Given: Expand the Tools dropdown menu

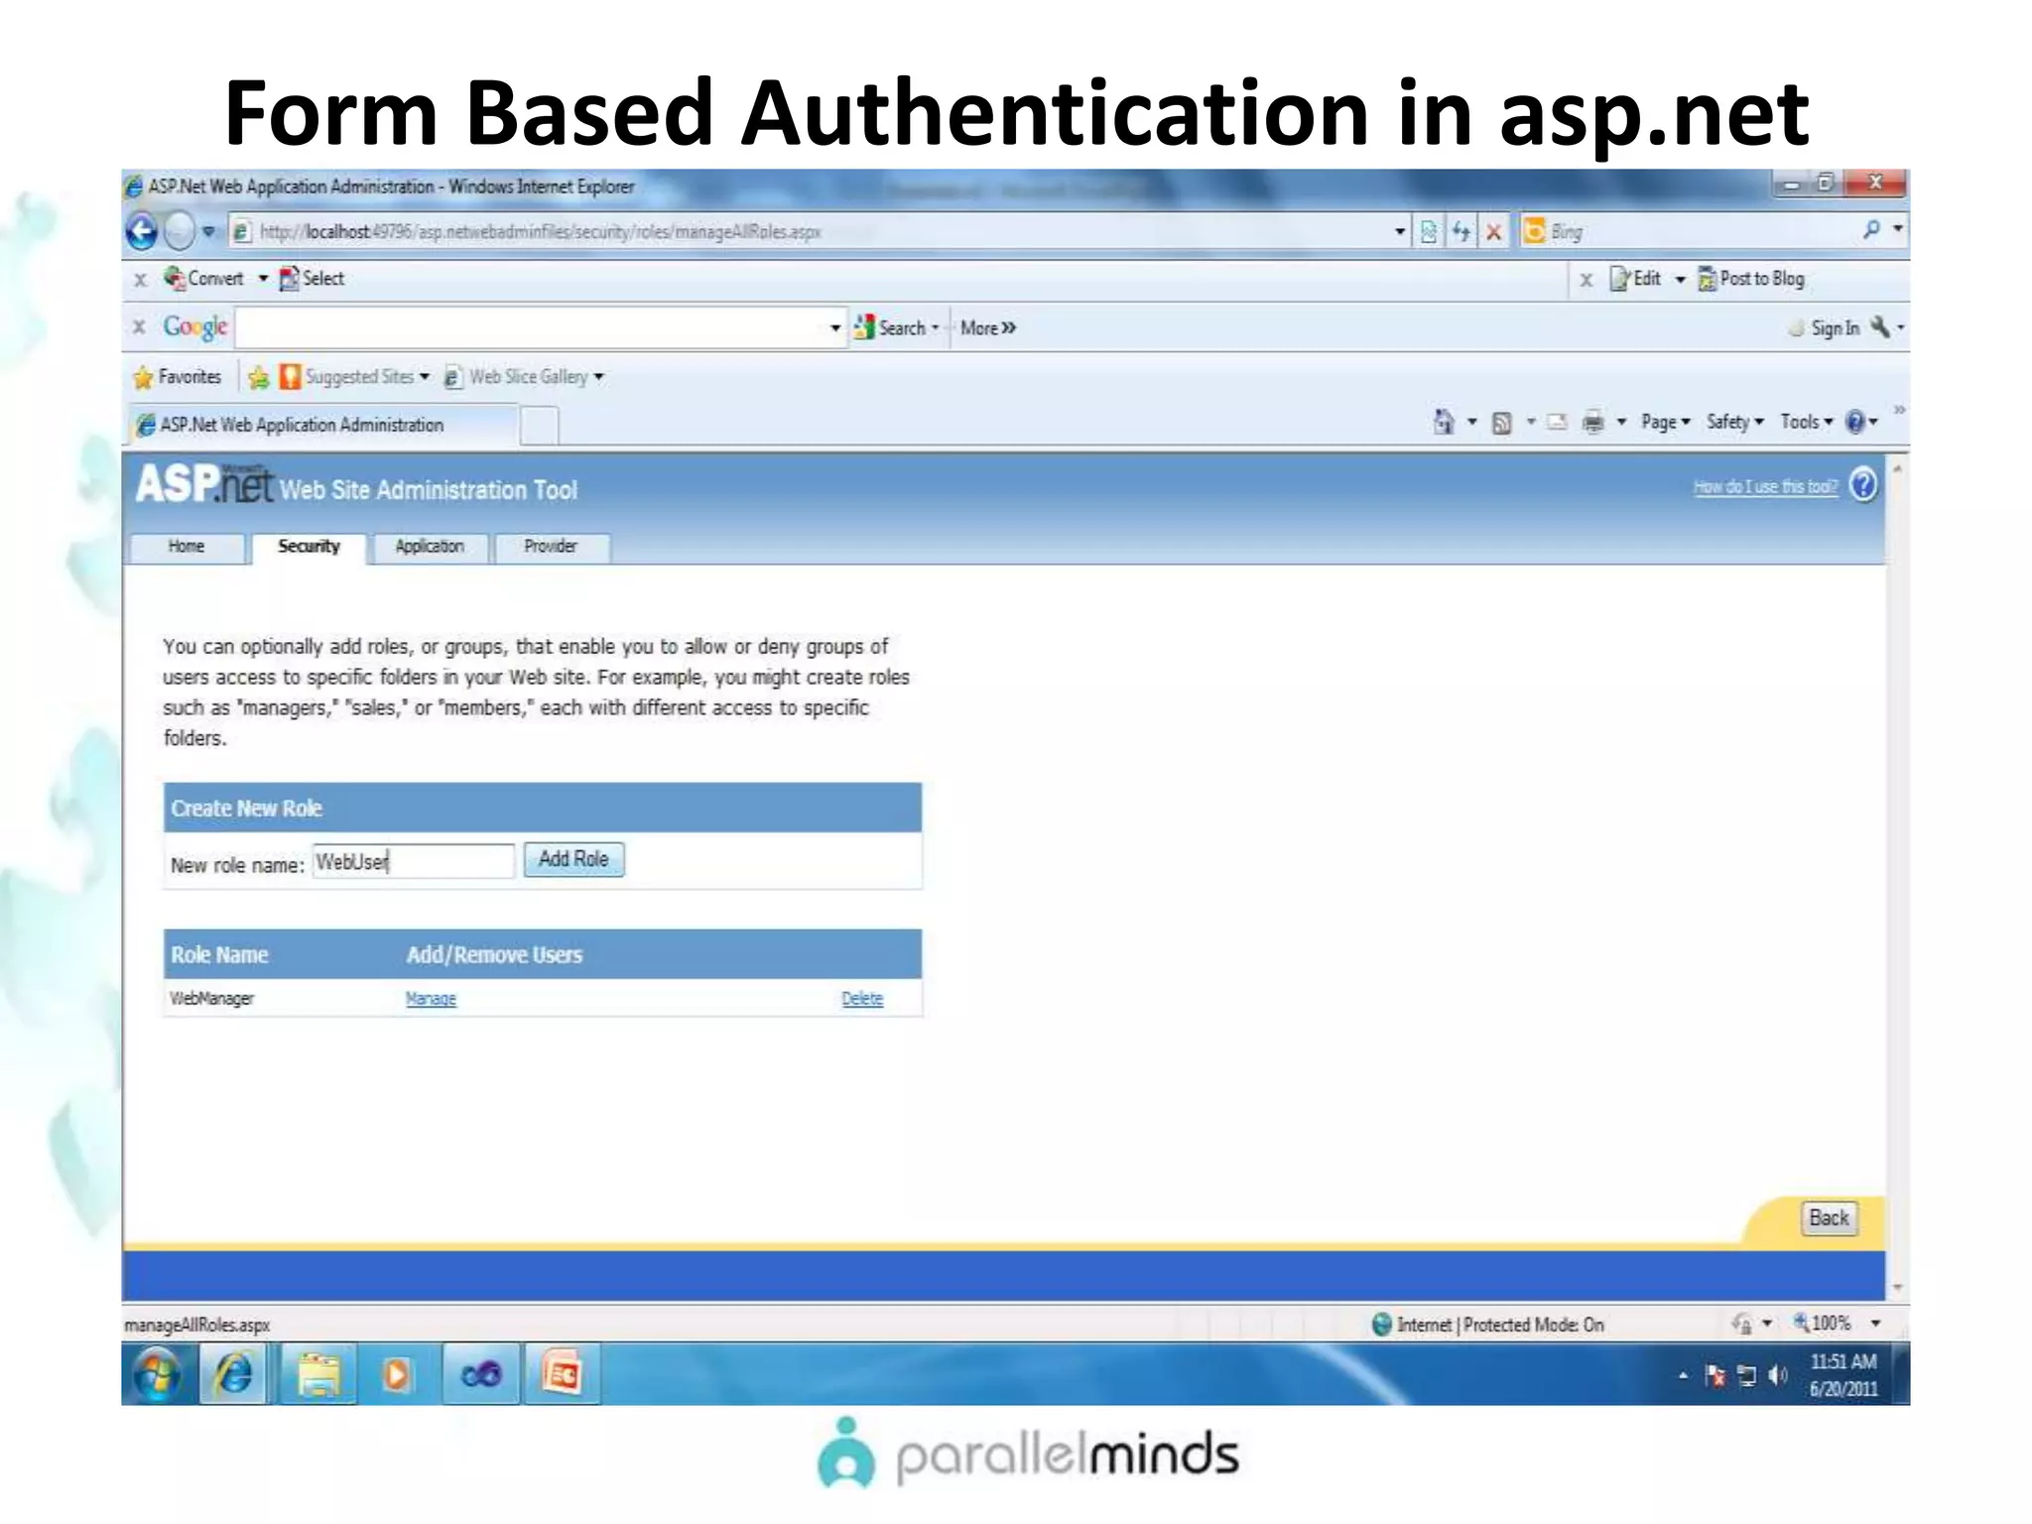Looking at the screenshot, I should pos(1806,423).
